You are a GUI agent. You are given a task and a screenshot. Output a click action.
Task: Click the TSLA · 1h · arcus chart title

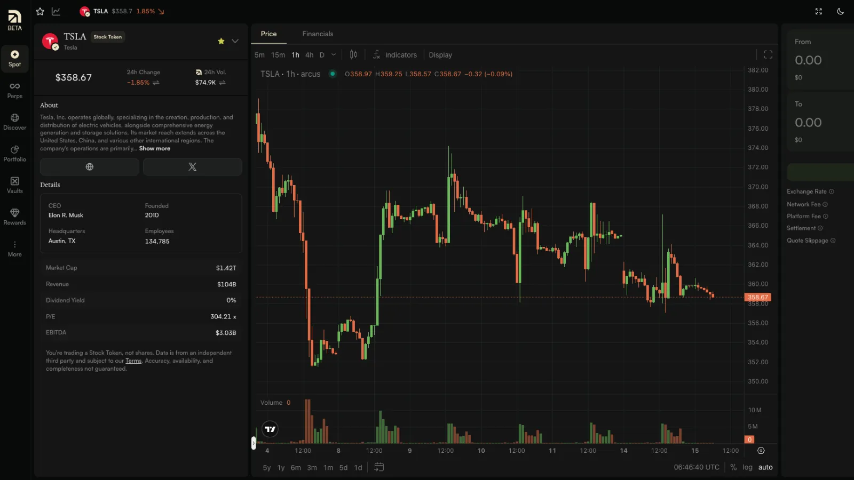point(290,74)
